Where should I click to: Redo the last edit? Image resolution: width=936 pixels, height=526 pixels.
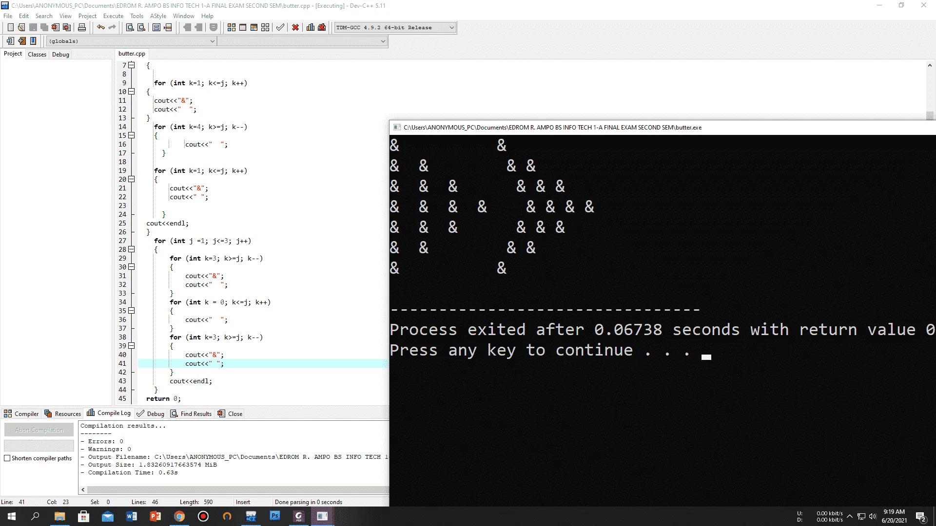(112, 27)
